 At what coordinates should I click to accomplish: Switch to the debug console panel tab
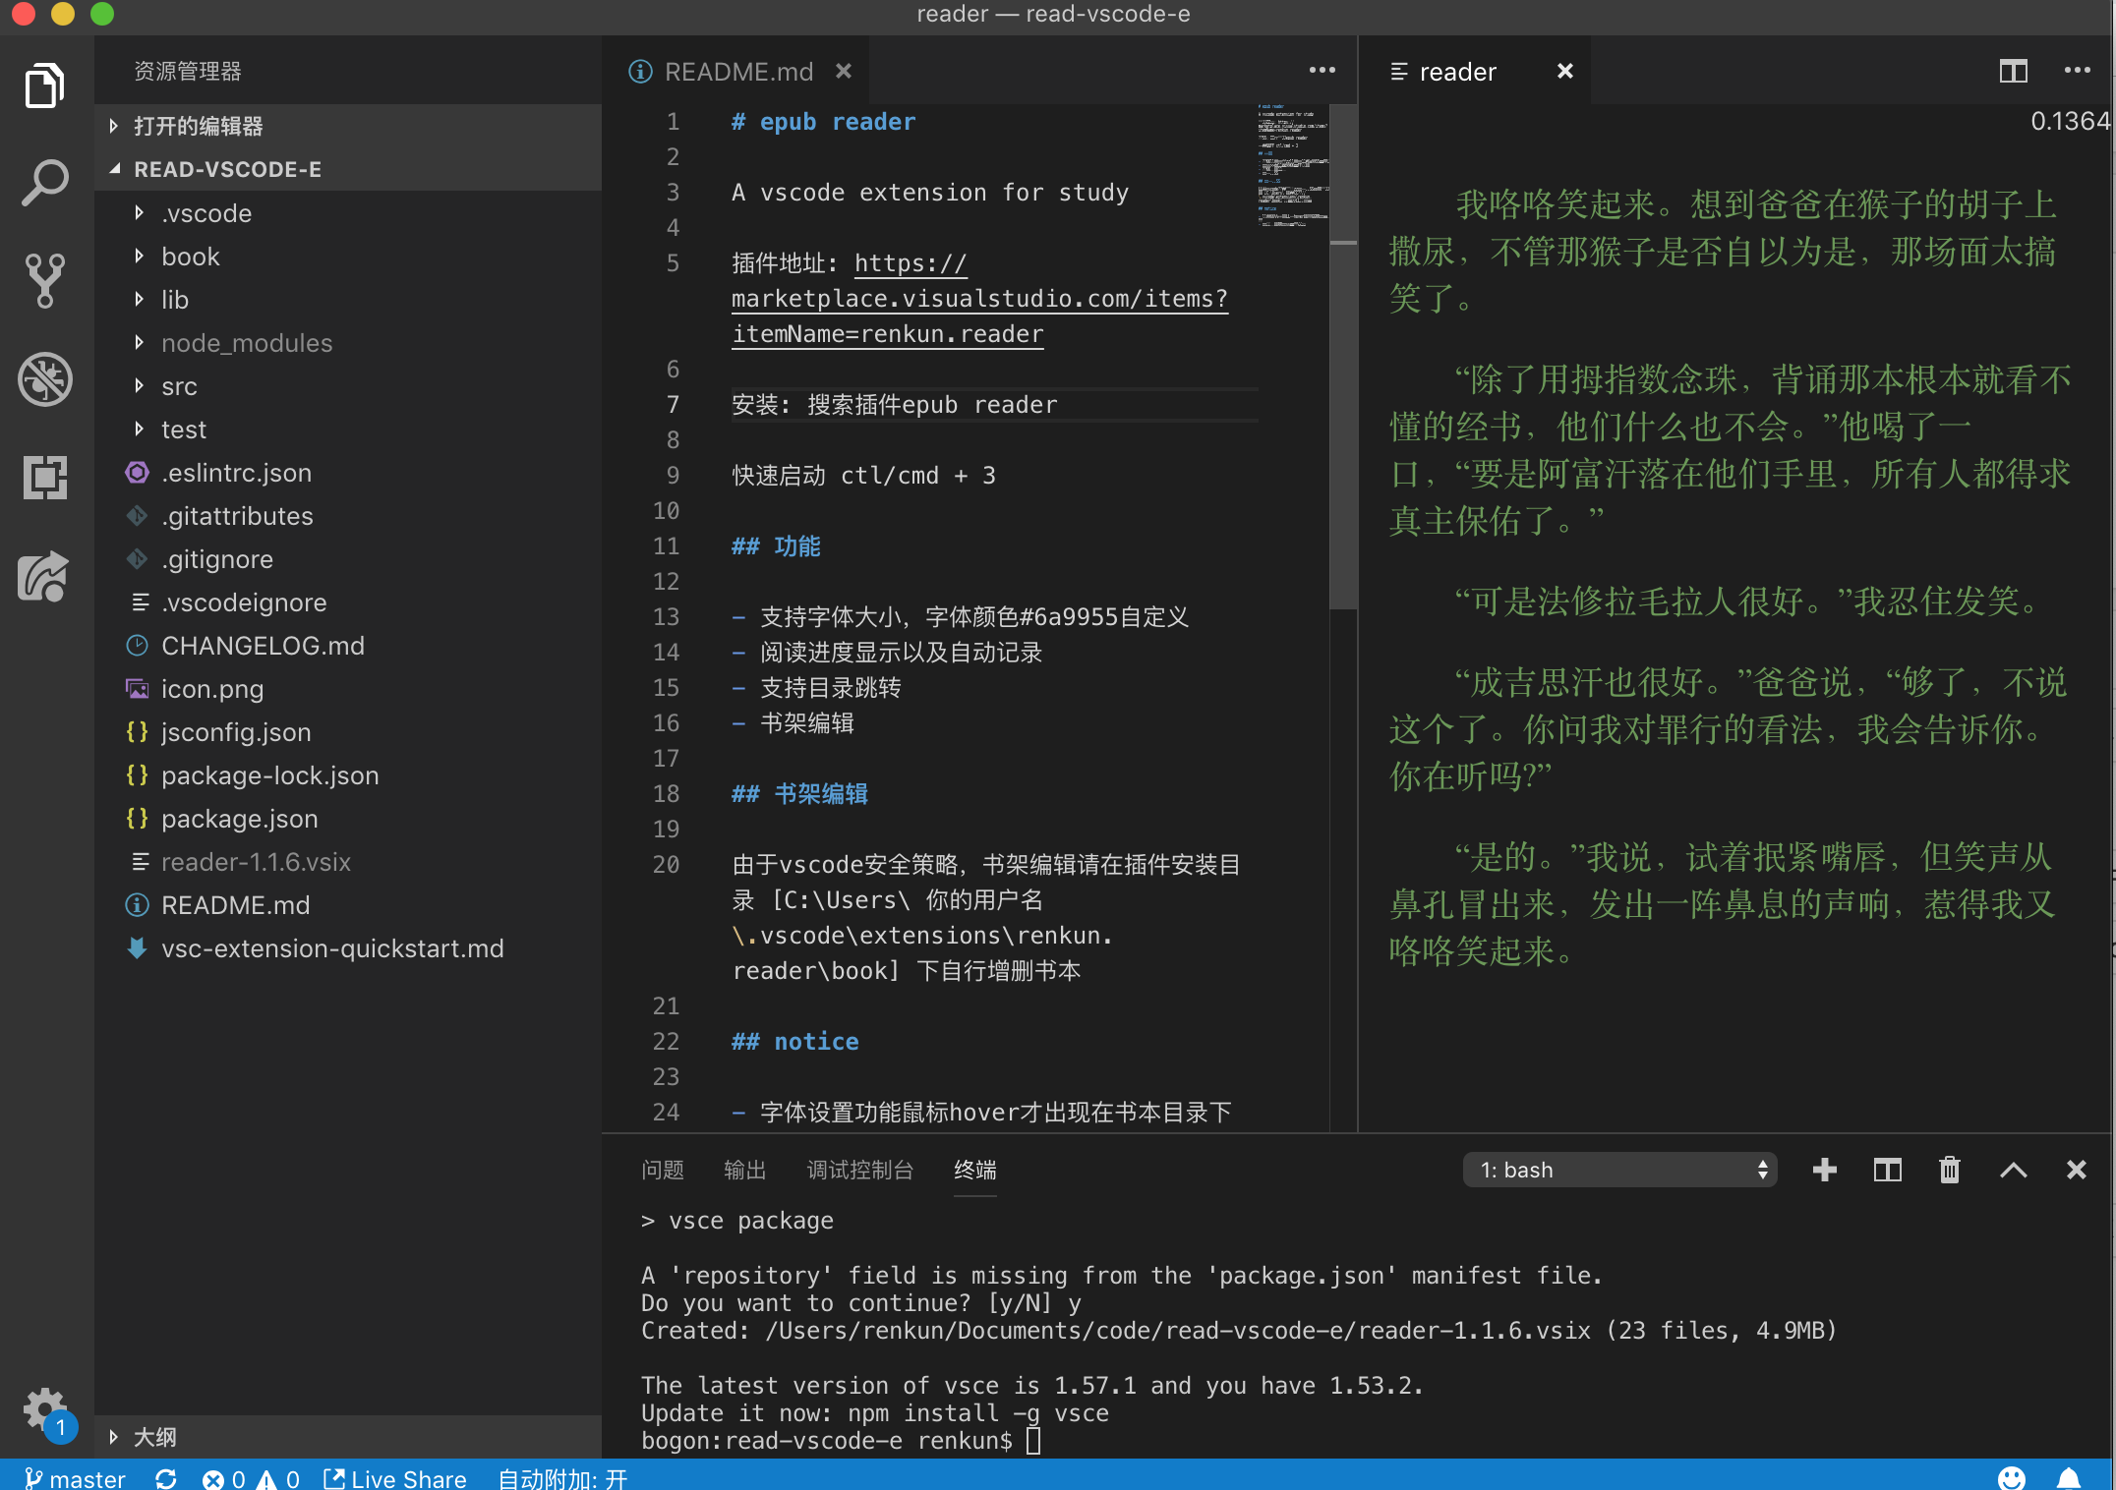[859, 1170]
